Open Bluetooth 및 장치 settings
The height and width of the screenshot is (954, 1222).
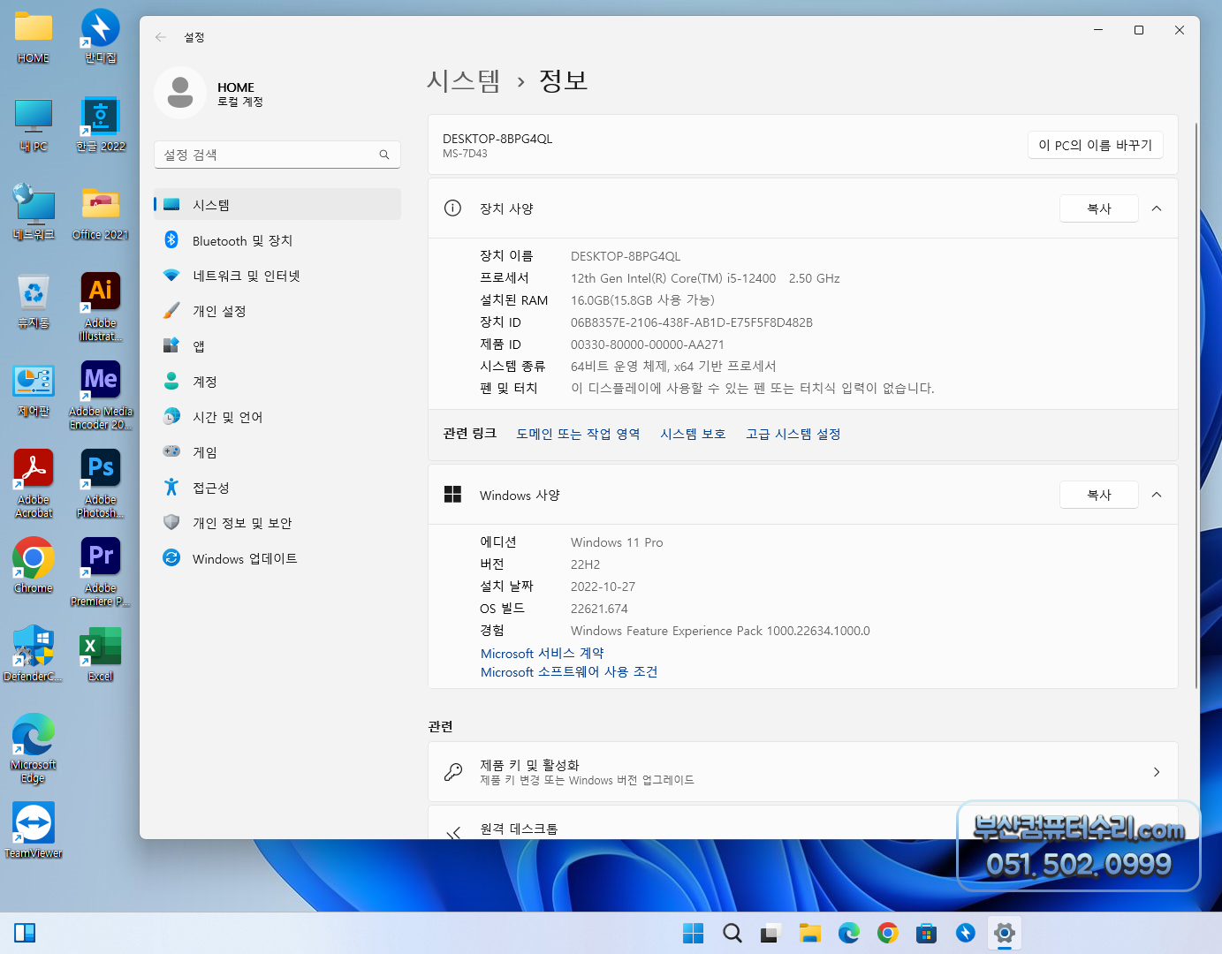pos(277,240)
